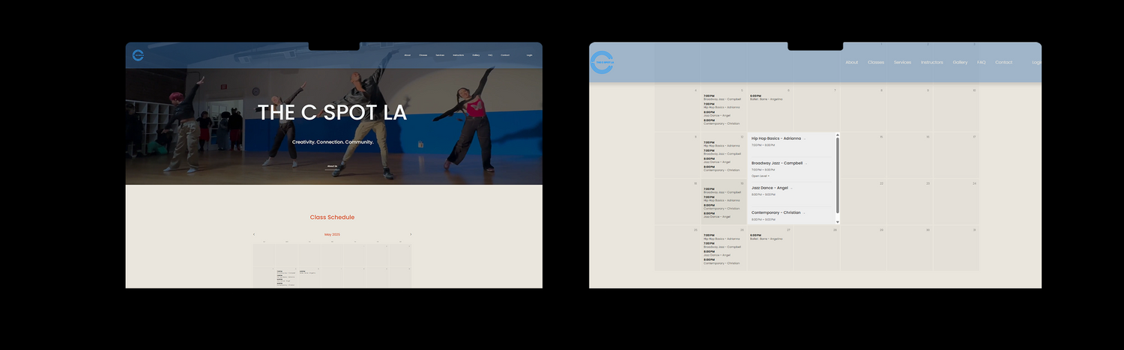Open Services in the homepage window navigation

[440, 55]
